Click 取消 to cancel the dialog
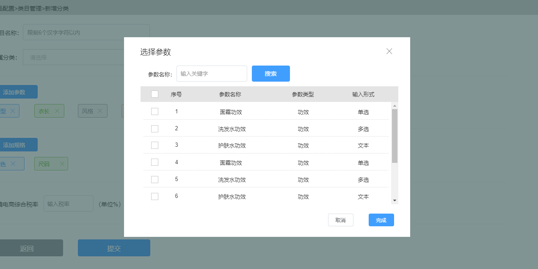 (x=340, y=220)
